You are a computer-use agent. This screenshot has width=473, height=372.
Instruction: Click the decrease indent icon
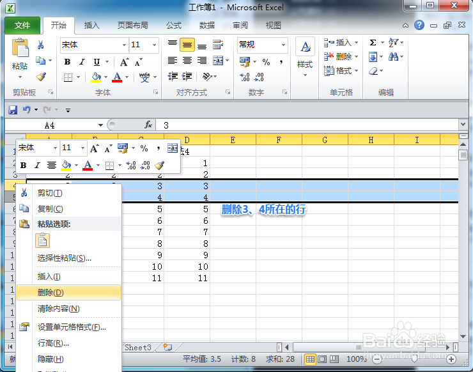(173, 77)
